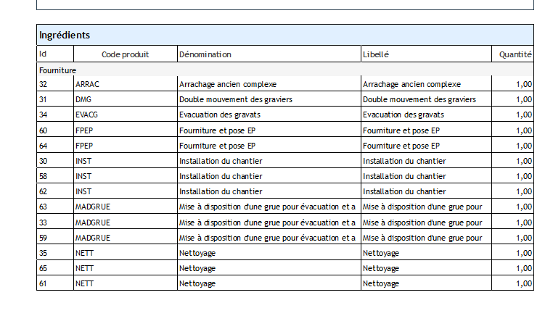
Task: Select the DMG product code cell
Action: click(83, 99)
